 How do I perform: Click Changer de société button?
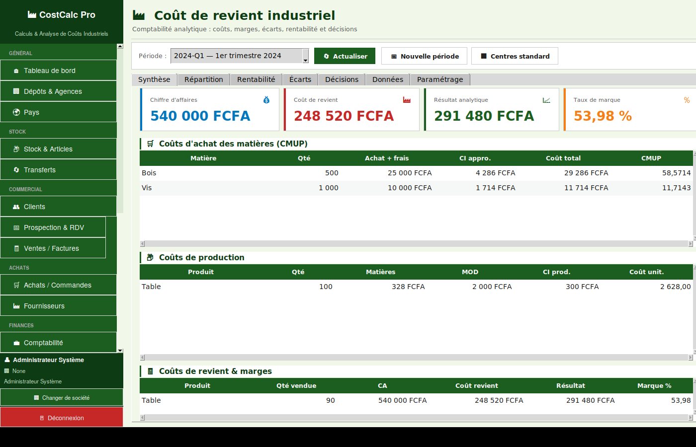62,398
